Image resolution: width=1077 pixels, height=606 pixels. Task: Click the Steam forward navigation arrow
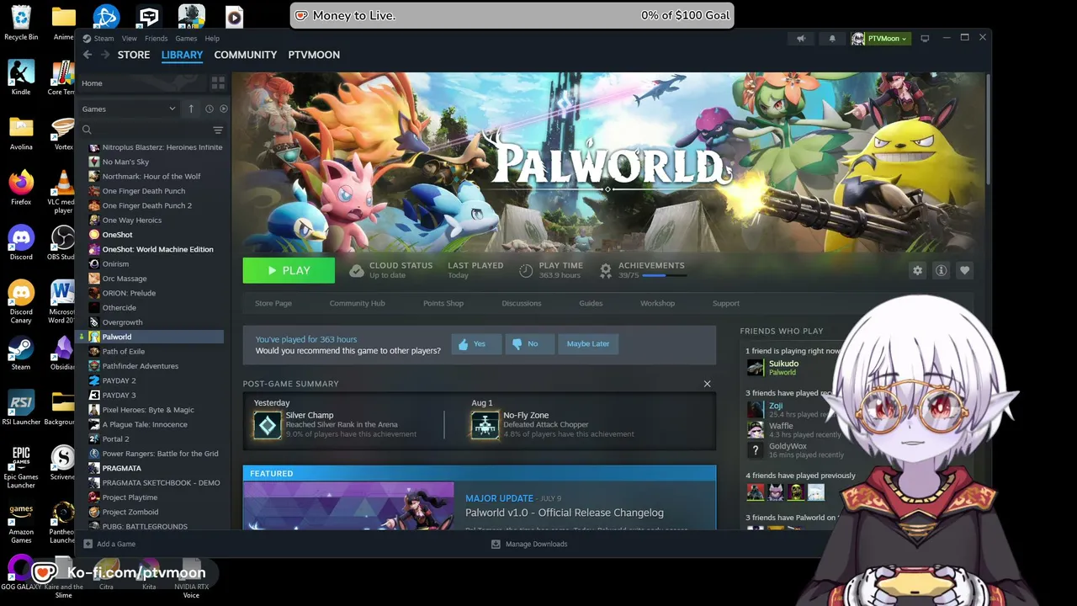[x=105, y=55]
